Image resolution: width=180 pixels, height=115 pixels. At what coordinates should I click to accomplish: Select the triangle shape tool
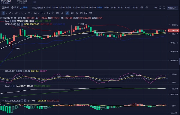22,13
